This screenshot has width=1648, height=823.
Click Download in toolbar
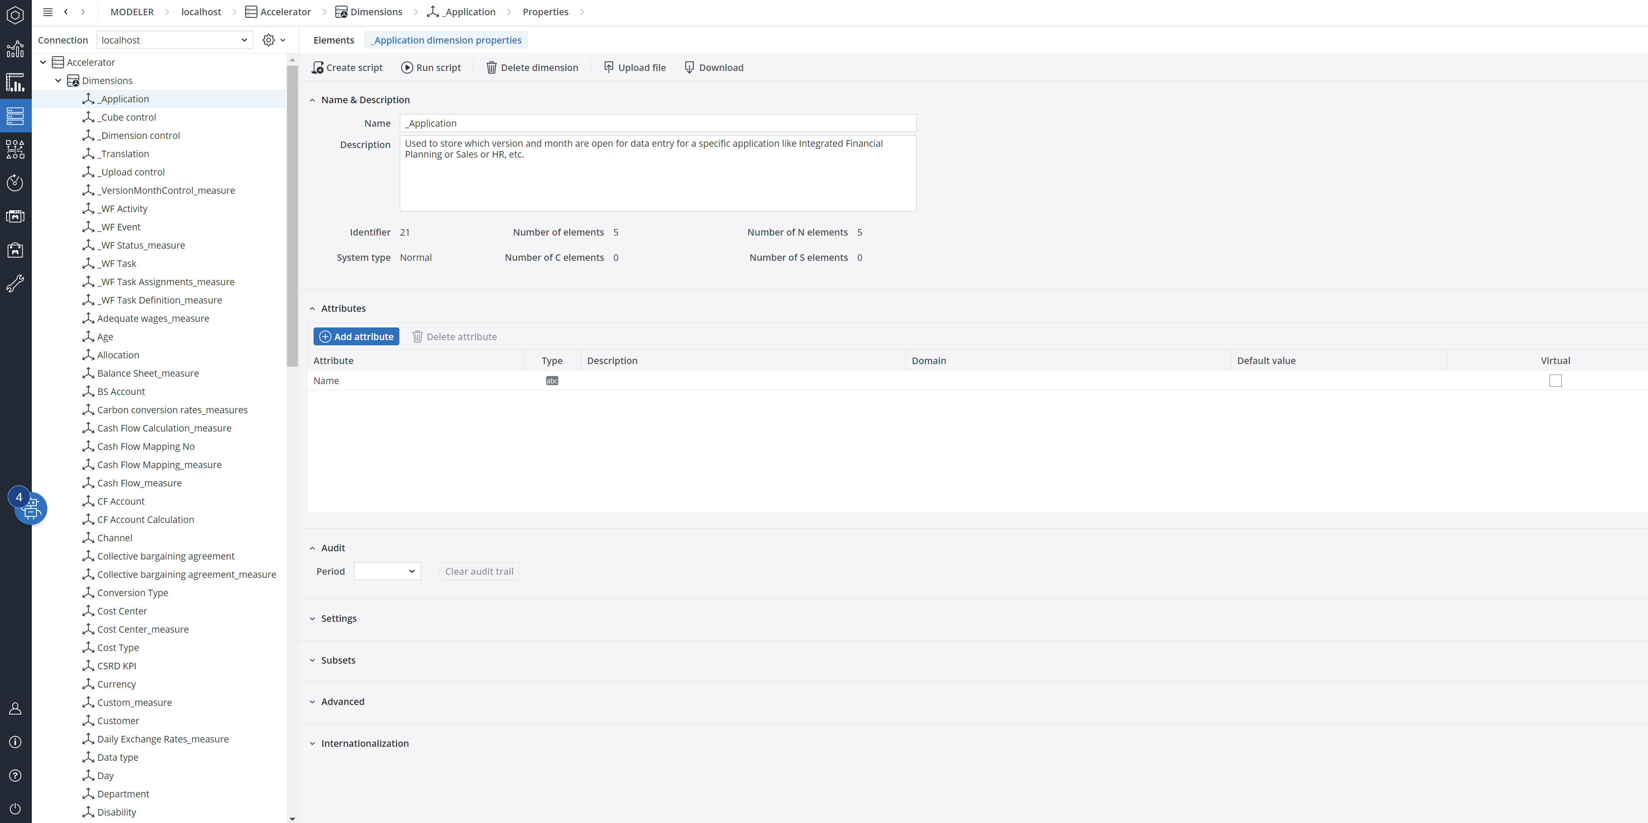pos(714,68)
